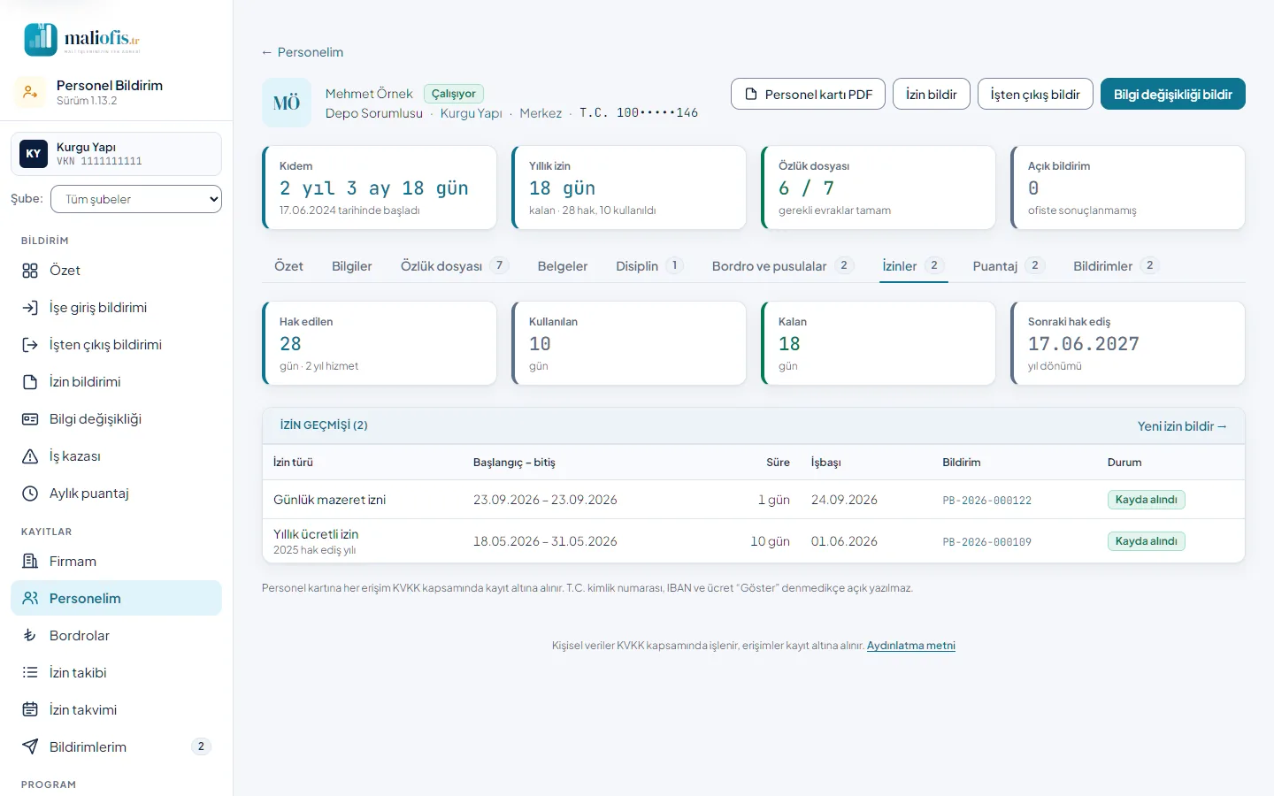Open the Bilgiler tab
The width and height of the screenshot is (1274, 796).
[x=352, y=266]
